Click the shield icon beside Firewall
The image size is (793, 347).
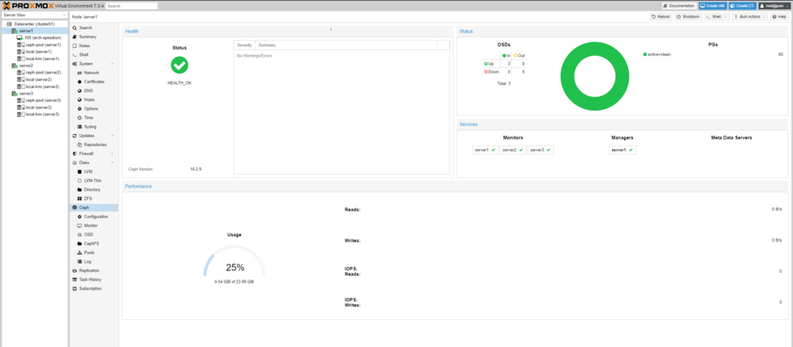tap(75, 153)
